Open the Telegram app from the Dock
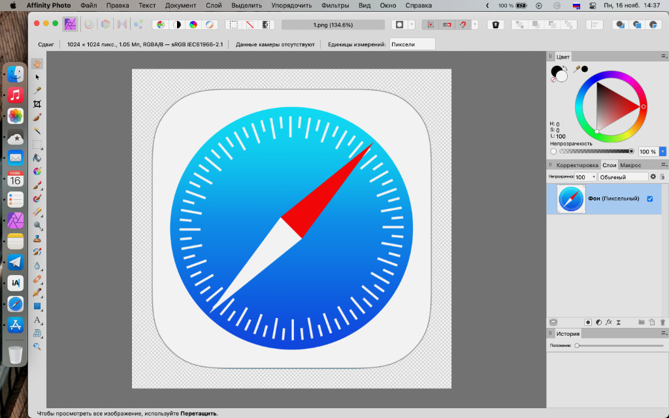The height and width of the screenshot is (418, 669). [x=16, y=263]
